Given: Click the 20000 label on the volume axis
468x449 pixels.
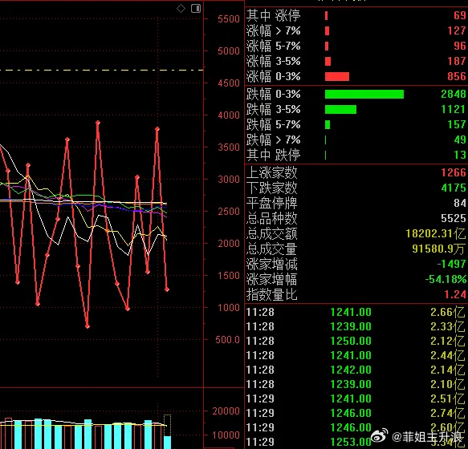Looking at the screenshot, I should (226, 411).
